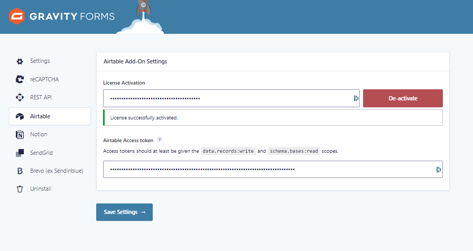Click the Brevo B icon in sidebar
Image resolution: width=473 pixels, height=251 pixels.
(20, 171)
